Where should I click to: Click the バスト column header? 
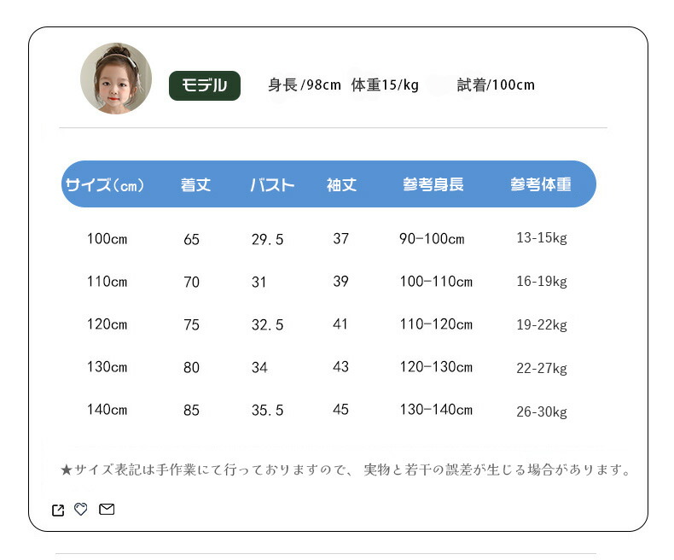click(272, 185)
